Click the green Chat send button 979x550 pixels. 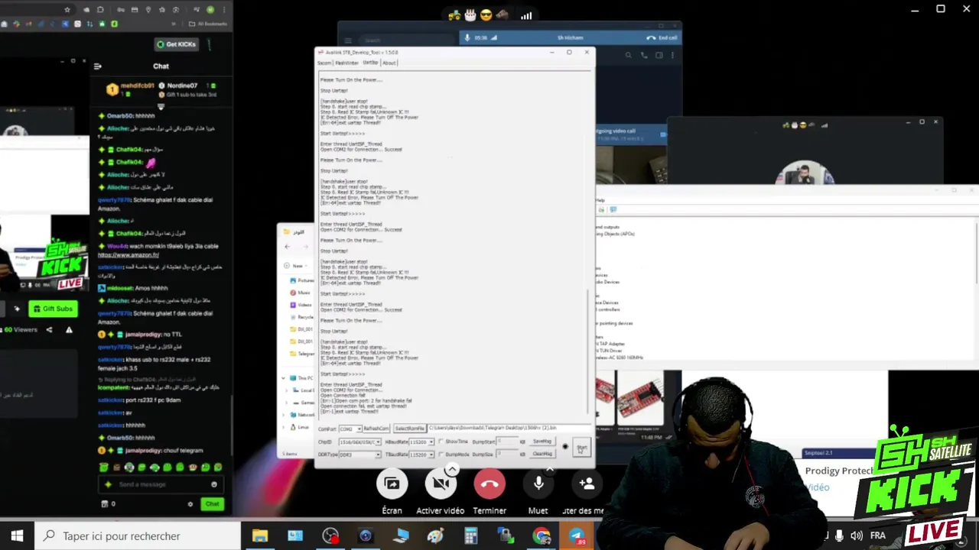tap(212, 503)
